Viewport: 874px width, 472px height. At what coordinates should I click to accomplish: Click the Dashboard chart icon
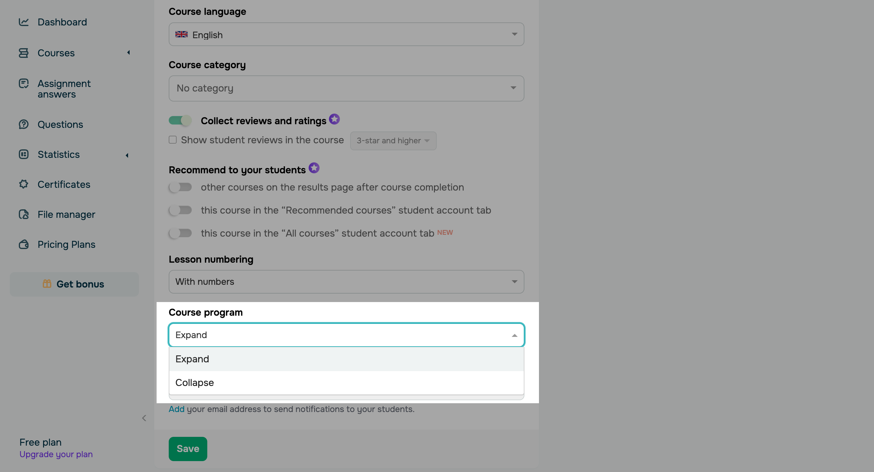[x=23, y=22]
